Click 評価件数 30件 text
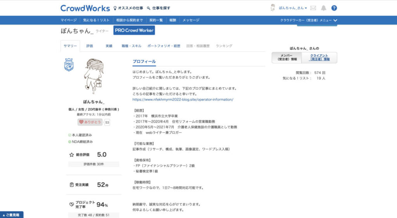The width and height of the screenshot is (397, 218). point(94,164)
